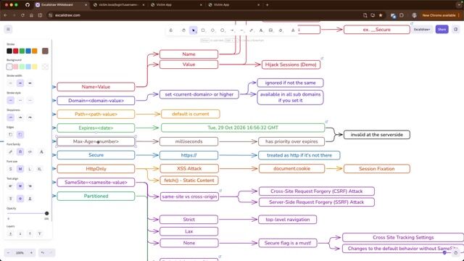Open the Excalidraw hamburger menu
The image size is (464, 261).
[x=8, y=29]
